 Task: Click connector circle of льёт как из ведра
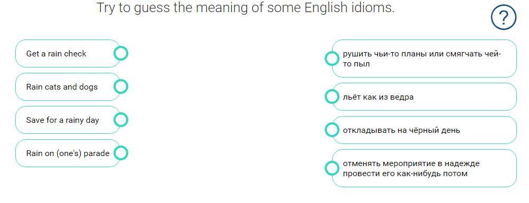click(x=332, y=97)
